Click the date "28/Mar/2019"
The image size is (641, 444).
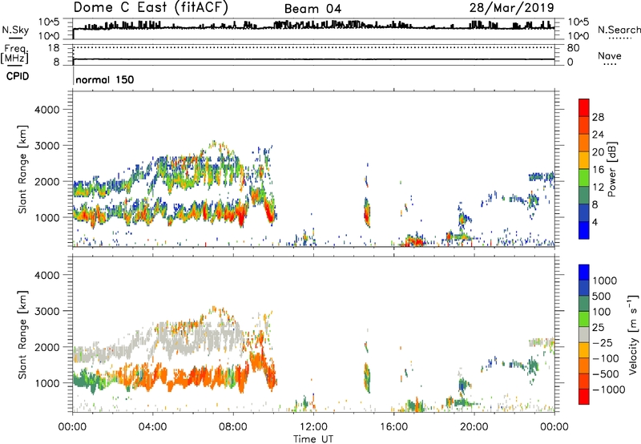pyautogui.click(x=511, y=7)
